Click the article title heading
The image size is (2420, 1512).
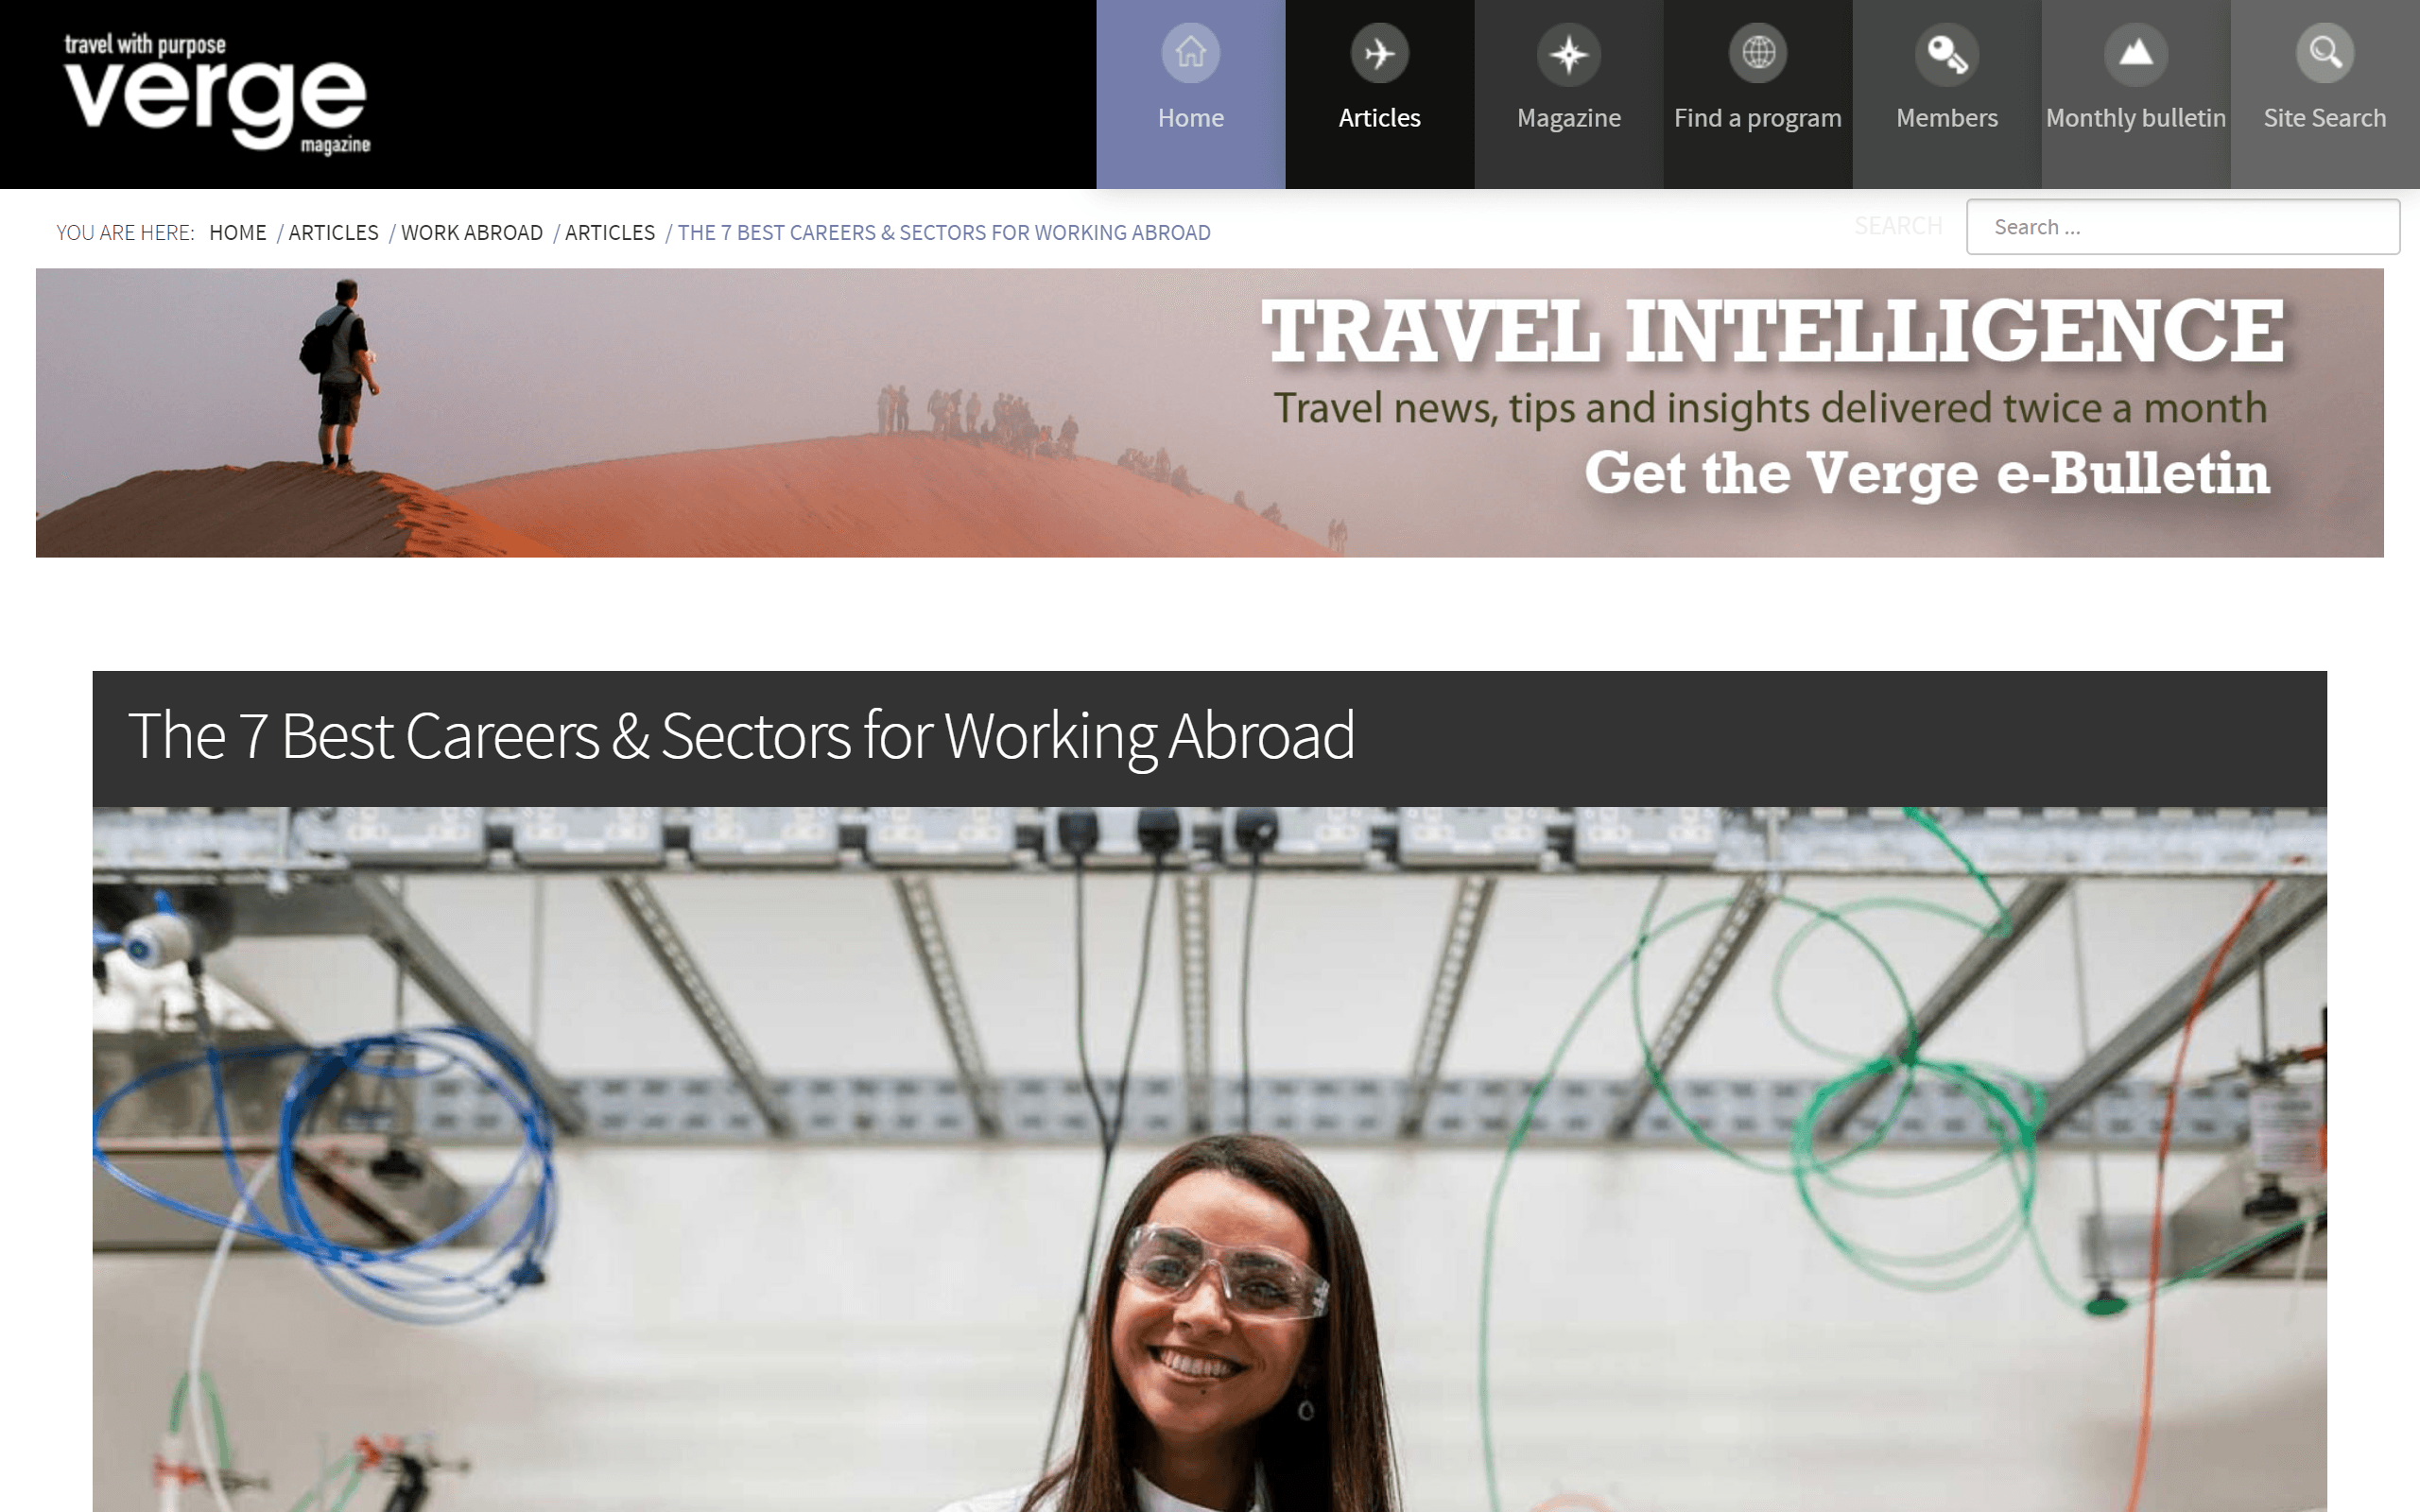[x=741, y=736]
